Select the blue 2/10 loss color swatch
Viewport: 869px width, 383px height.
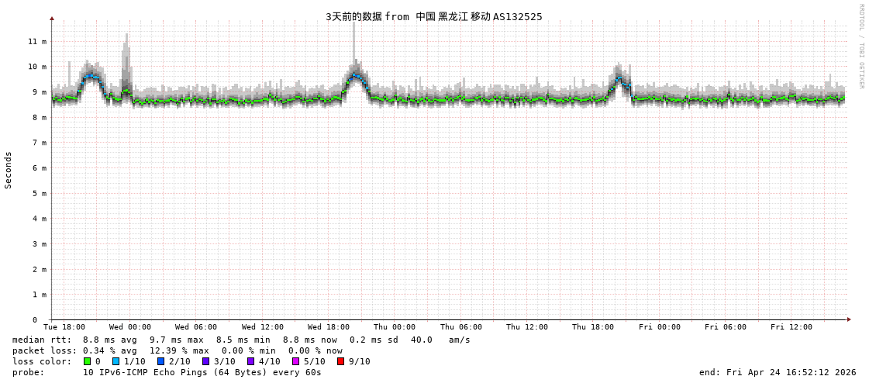pyautogui.click(x=160, y=361)
